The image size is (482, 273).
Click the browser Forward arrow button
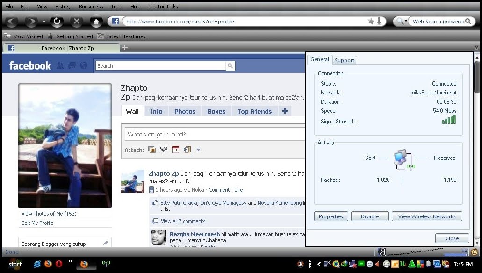point(31,22)
